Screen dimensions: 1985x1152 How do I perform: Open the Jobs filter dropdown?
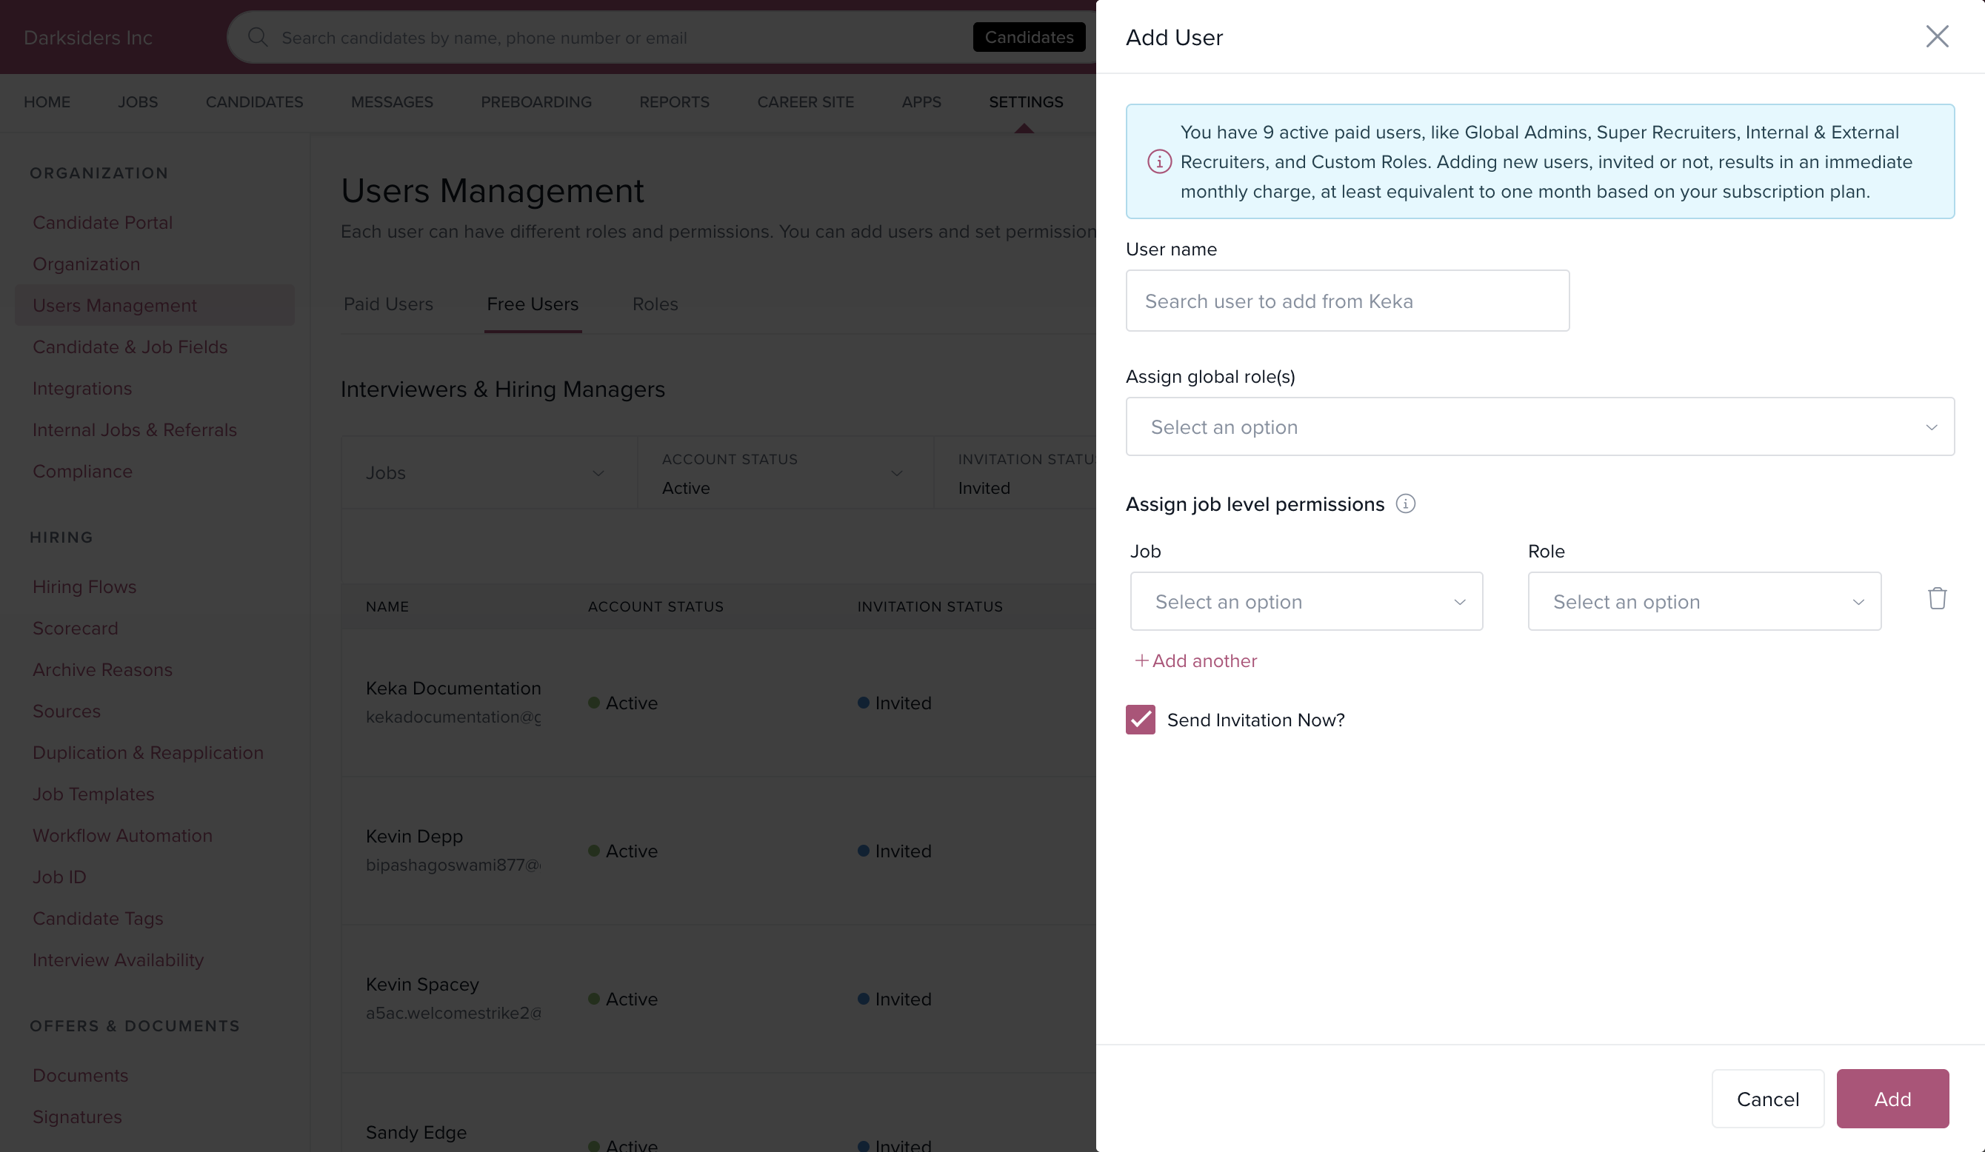488,473
